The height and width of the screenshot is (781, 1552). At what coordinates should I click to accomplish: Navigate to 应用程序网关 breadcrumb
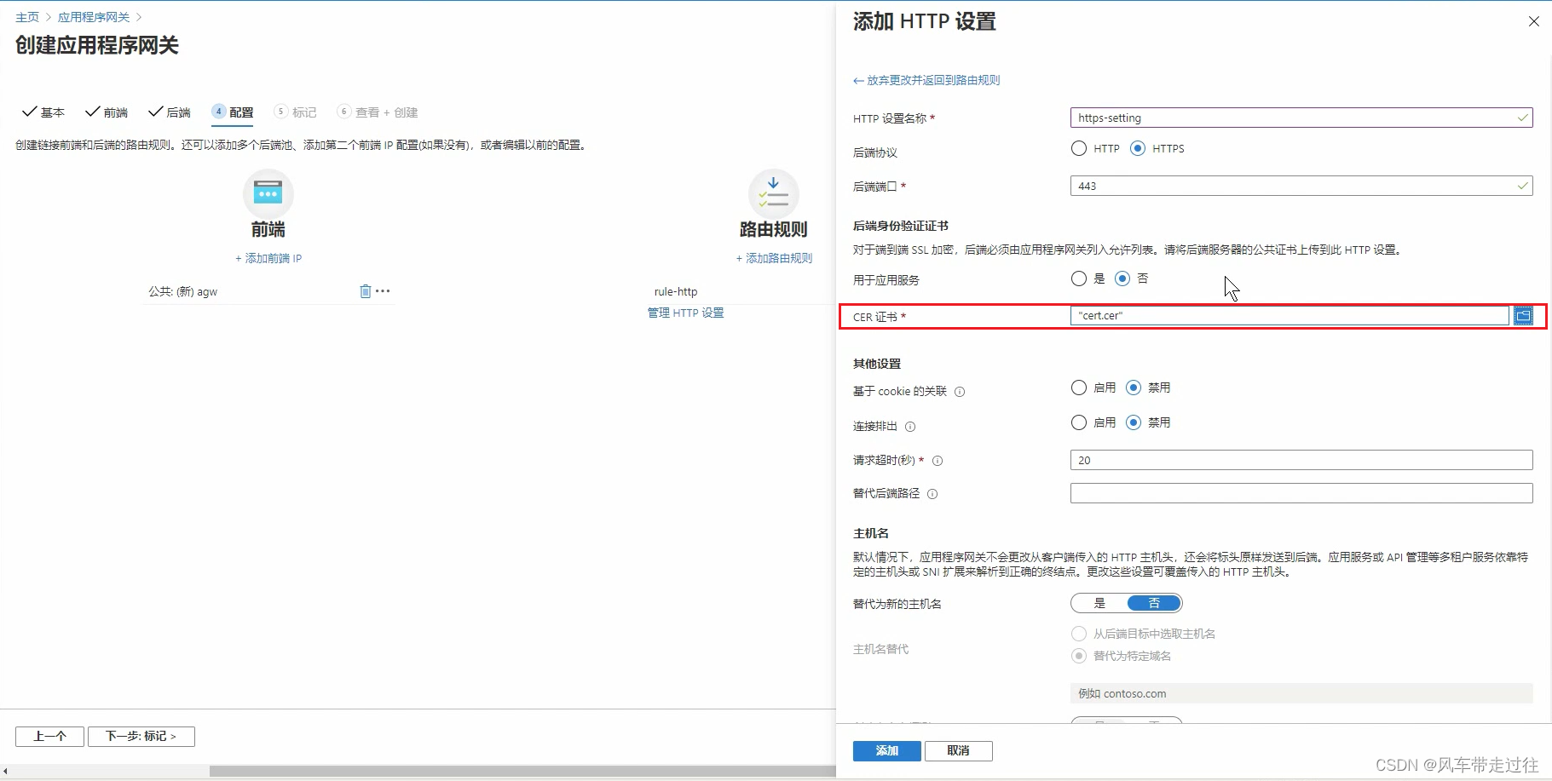click(x=94, y=17)
